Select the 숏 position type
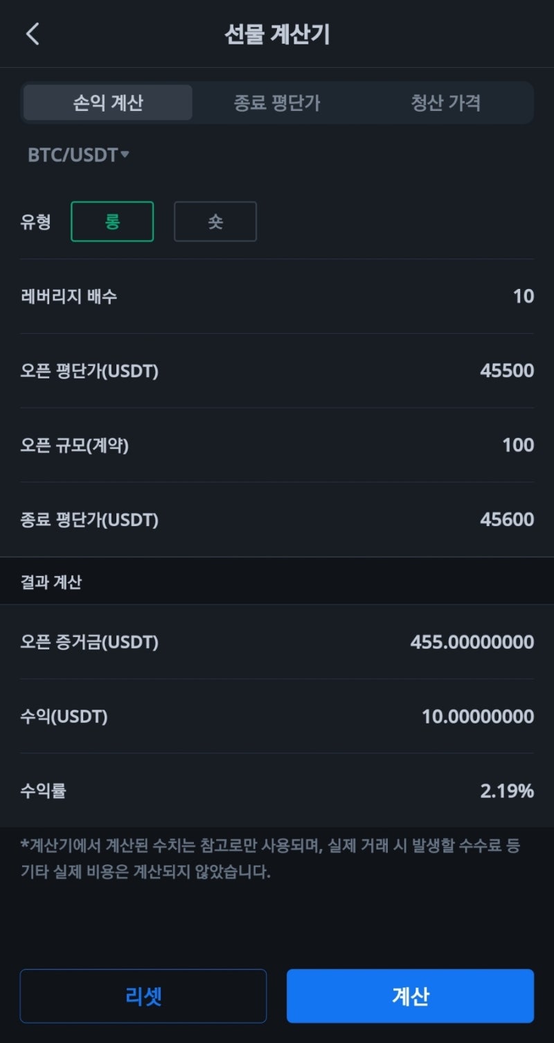The image size is (554, 1043). (x=215, y=222)
